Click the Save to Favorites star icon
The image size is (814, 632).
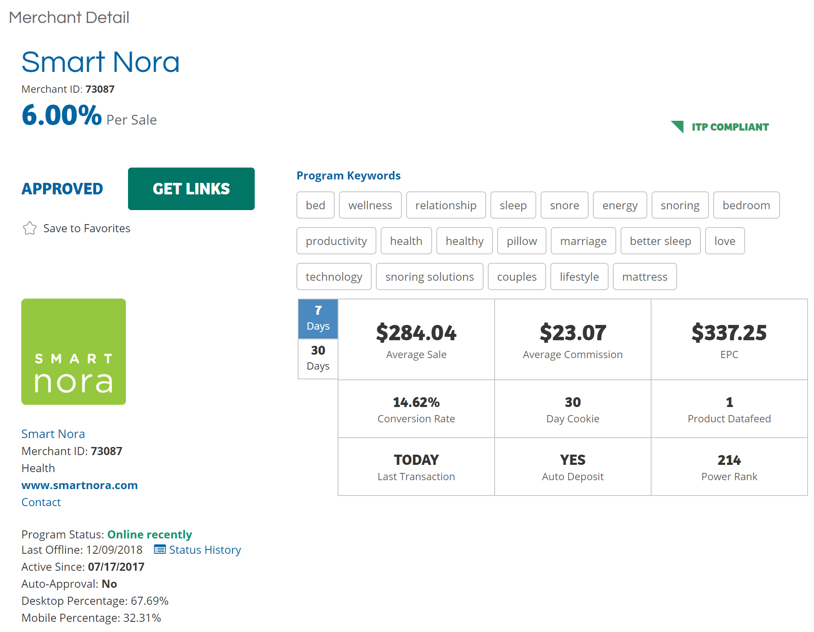(x=30, y=228)
